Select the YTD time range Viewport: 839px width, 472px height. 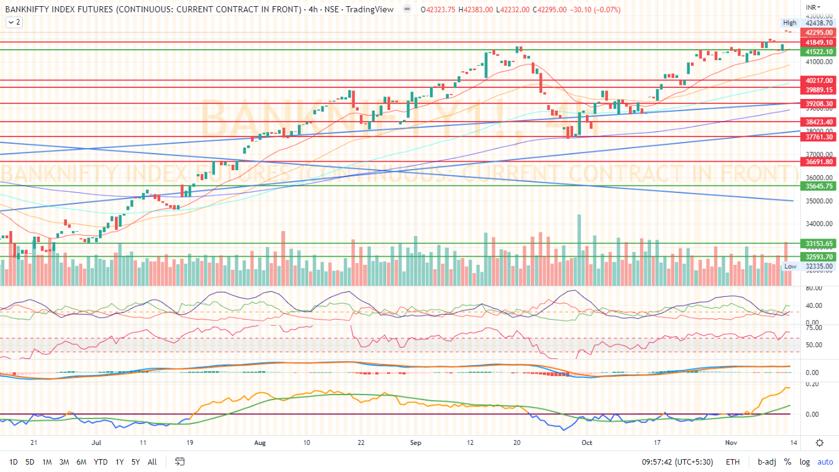tap(101, 462)
